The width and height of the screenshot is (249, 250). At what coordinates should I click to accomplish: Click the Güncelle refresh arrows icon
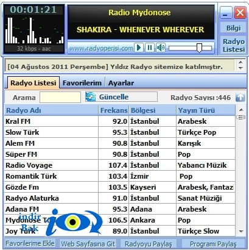[91, 97]
